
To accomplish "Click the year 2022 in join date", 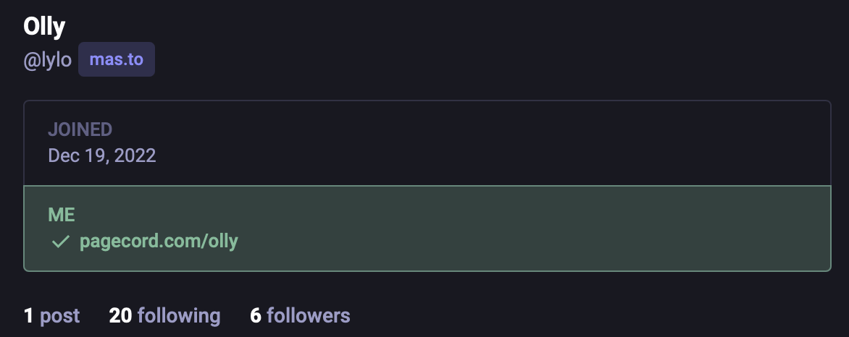I will point(137,155).
